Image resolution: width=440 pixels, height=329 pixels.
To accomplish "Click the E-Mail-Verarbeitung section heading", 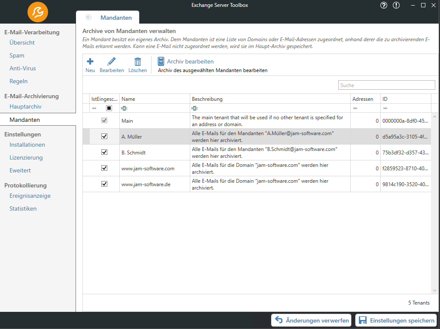I will click(32, 32).
